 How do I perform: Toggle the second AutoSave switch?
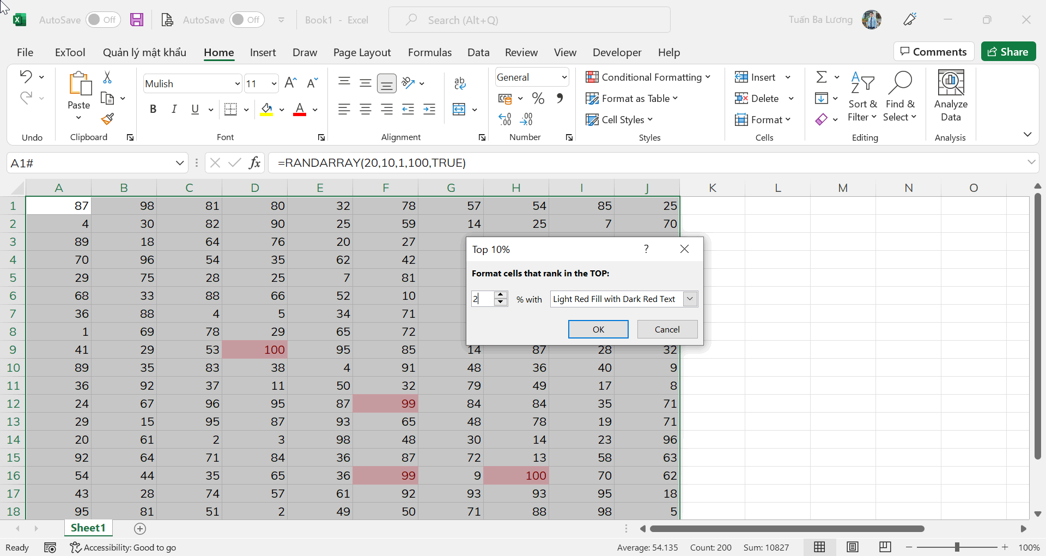click(247, 20)
